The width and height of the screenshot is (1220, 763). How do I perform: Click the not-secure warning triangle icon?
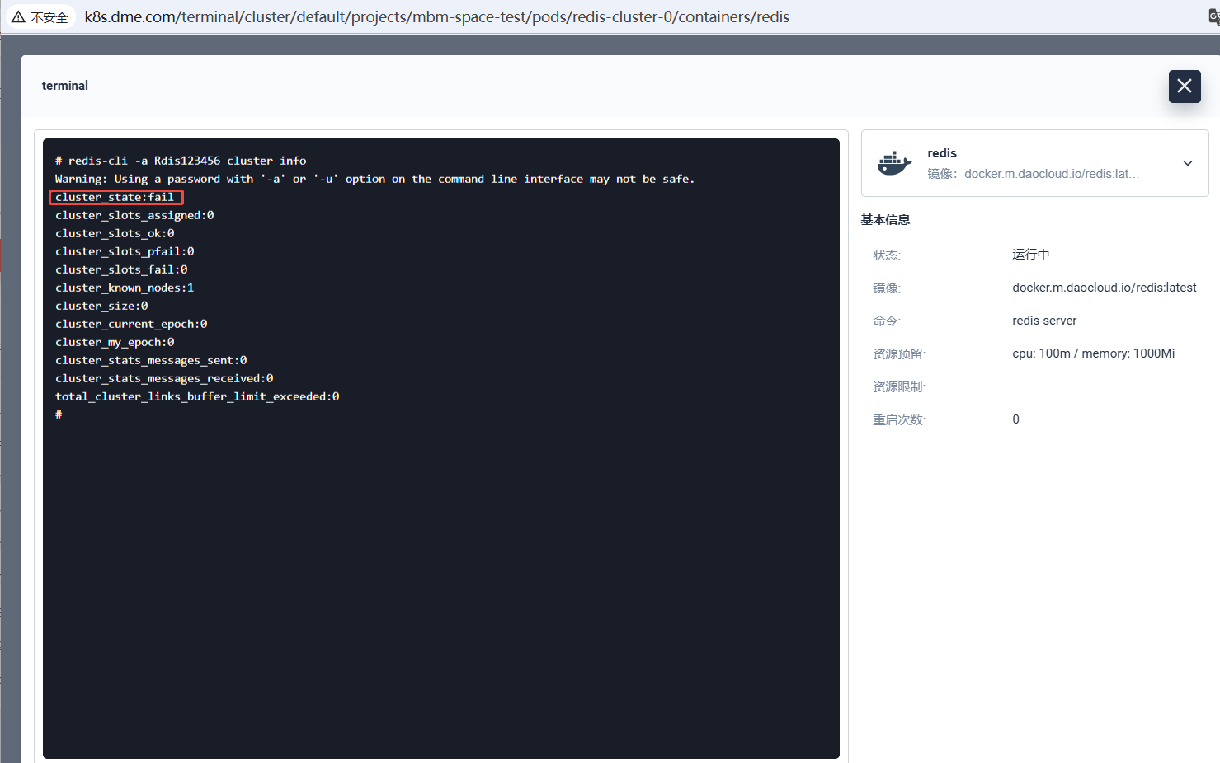[18, 17]
